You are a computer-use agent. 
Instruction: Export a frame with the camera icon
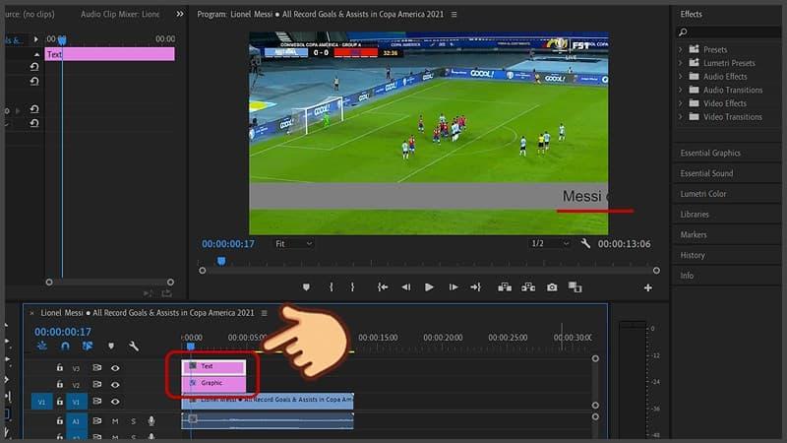552,287
